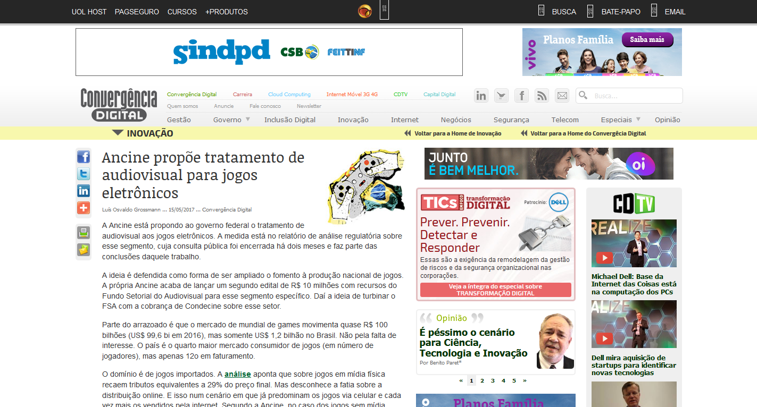Open PAGSEGURO in top bar
Screen dimensions: 757x407
click(137, 12)
